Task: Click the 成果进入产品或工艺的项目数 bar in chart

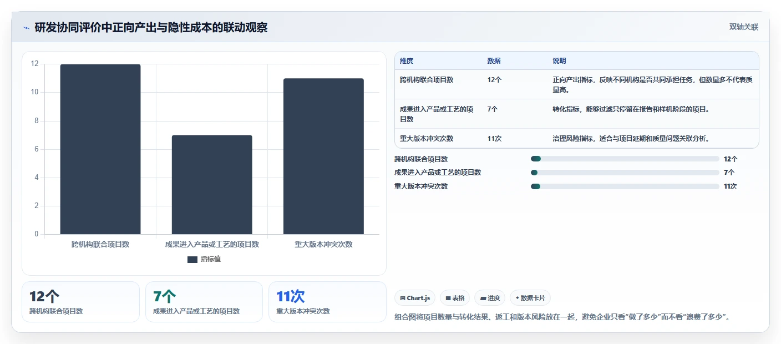Action: tap(212, 185)
